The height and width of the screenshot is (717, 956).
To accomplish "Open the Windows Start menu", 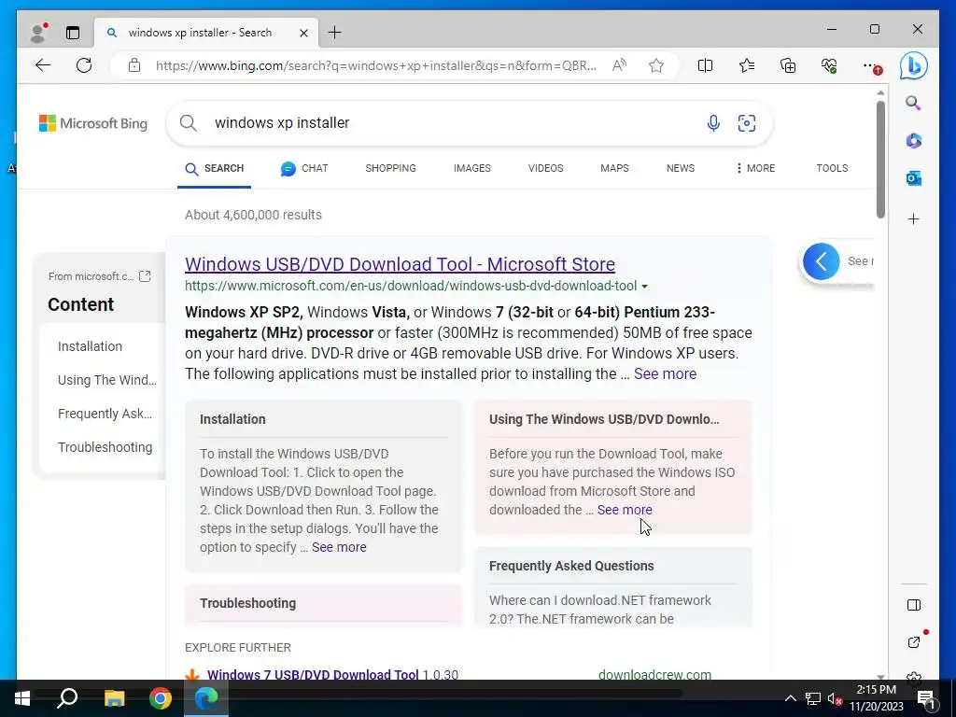I will (x=22, y=698).
